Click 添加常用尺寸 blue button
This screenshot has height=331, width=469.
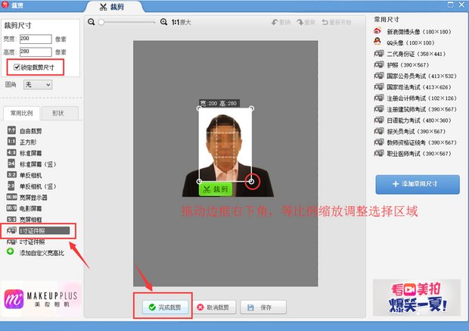click(418, 184)
